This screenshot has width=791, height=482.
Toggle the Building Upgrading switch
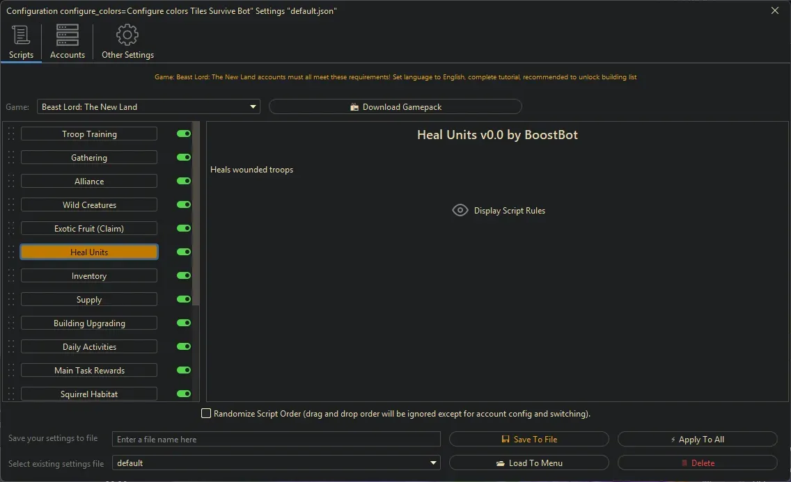tap(184, 323)
